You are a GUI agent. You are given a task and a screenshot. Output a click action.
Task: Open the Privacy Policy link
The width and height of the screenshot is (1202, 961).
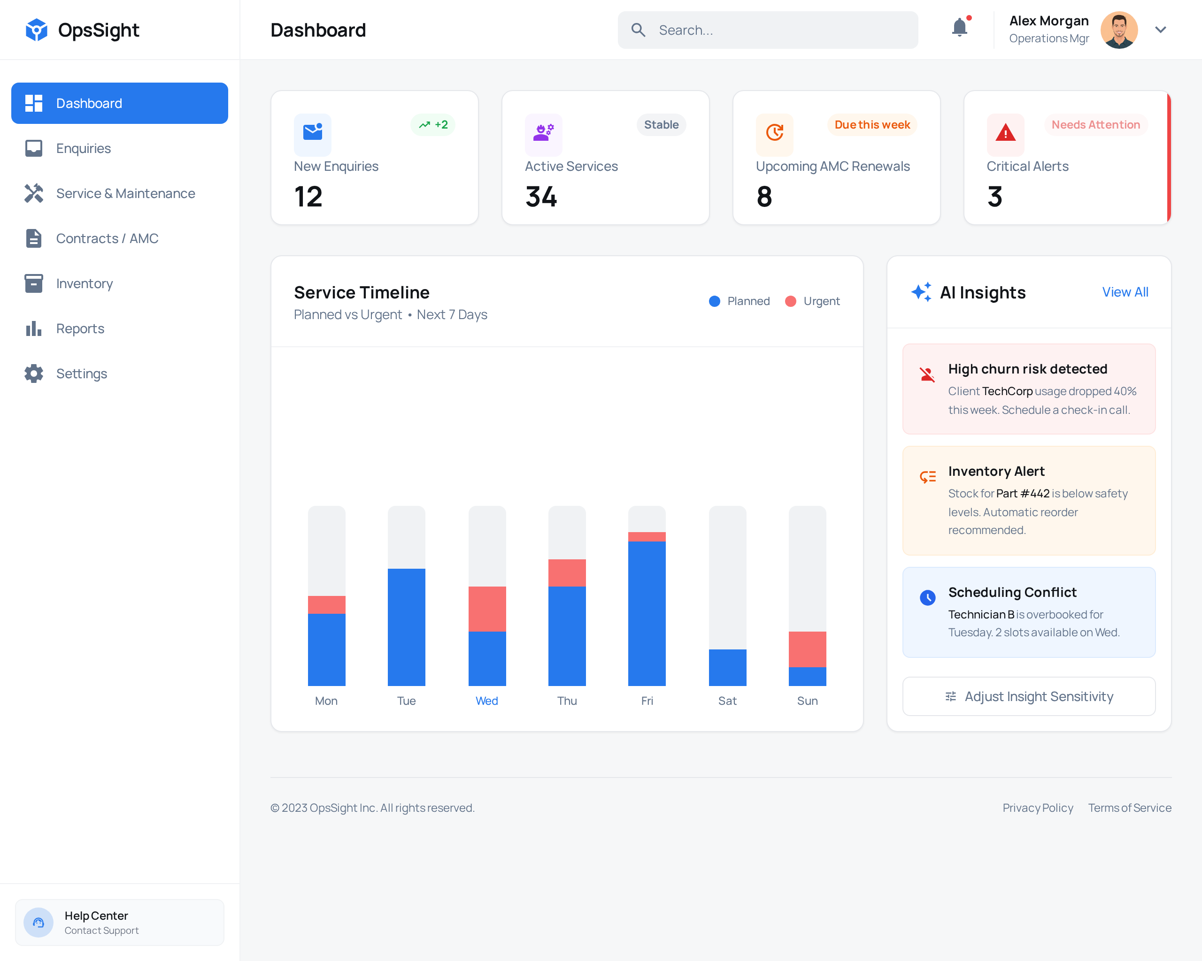(x=1038, y=808)
